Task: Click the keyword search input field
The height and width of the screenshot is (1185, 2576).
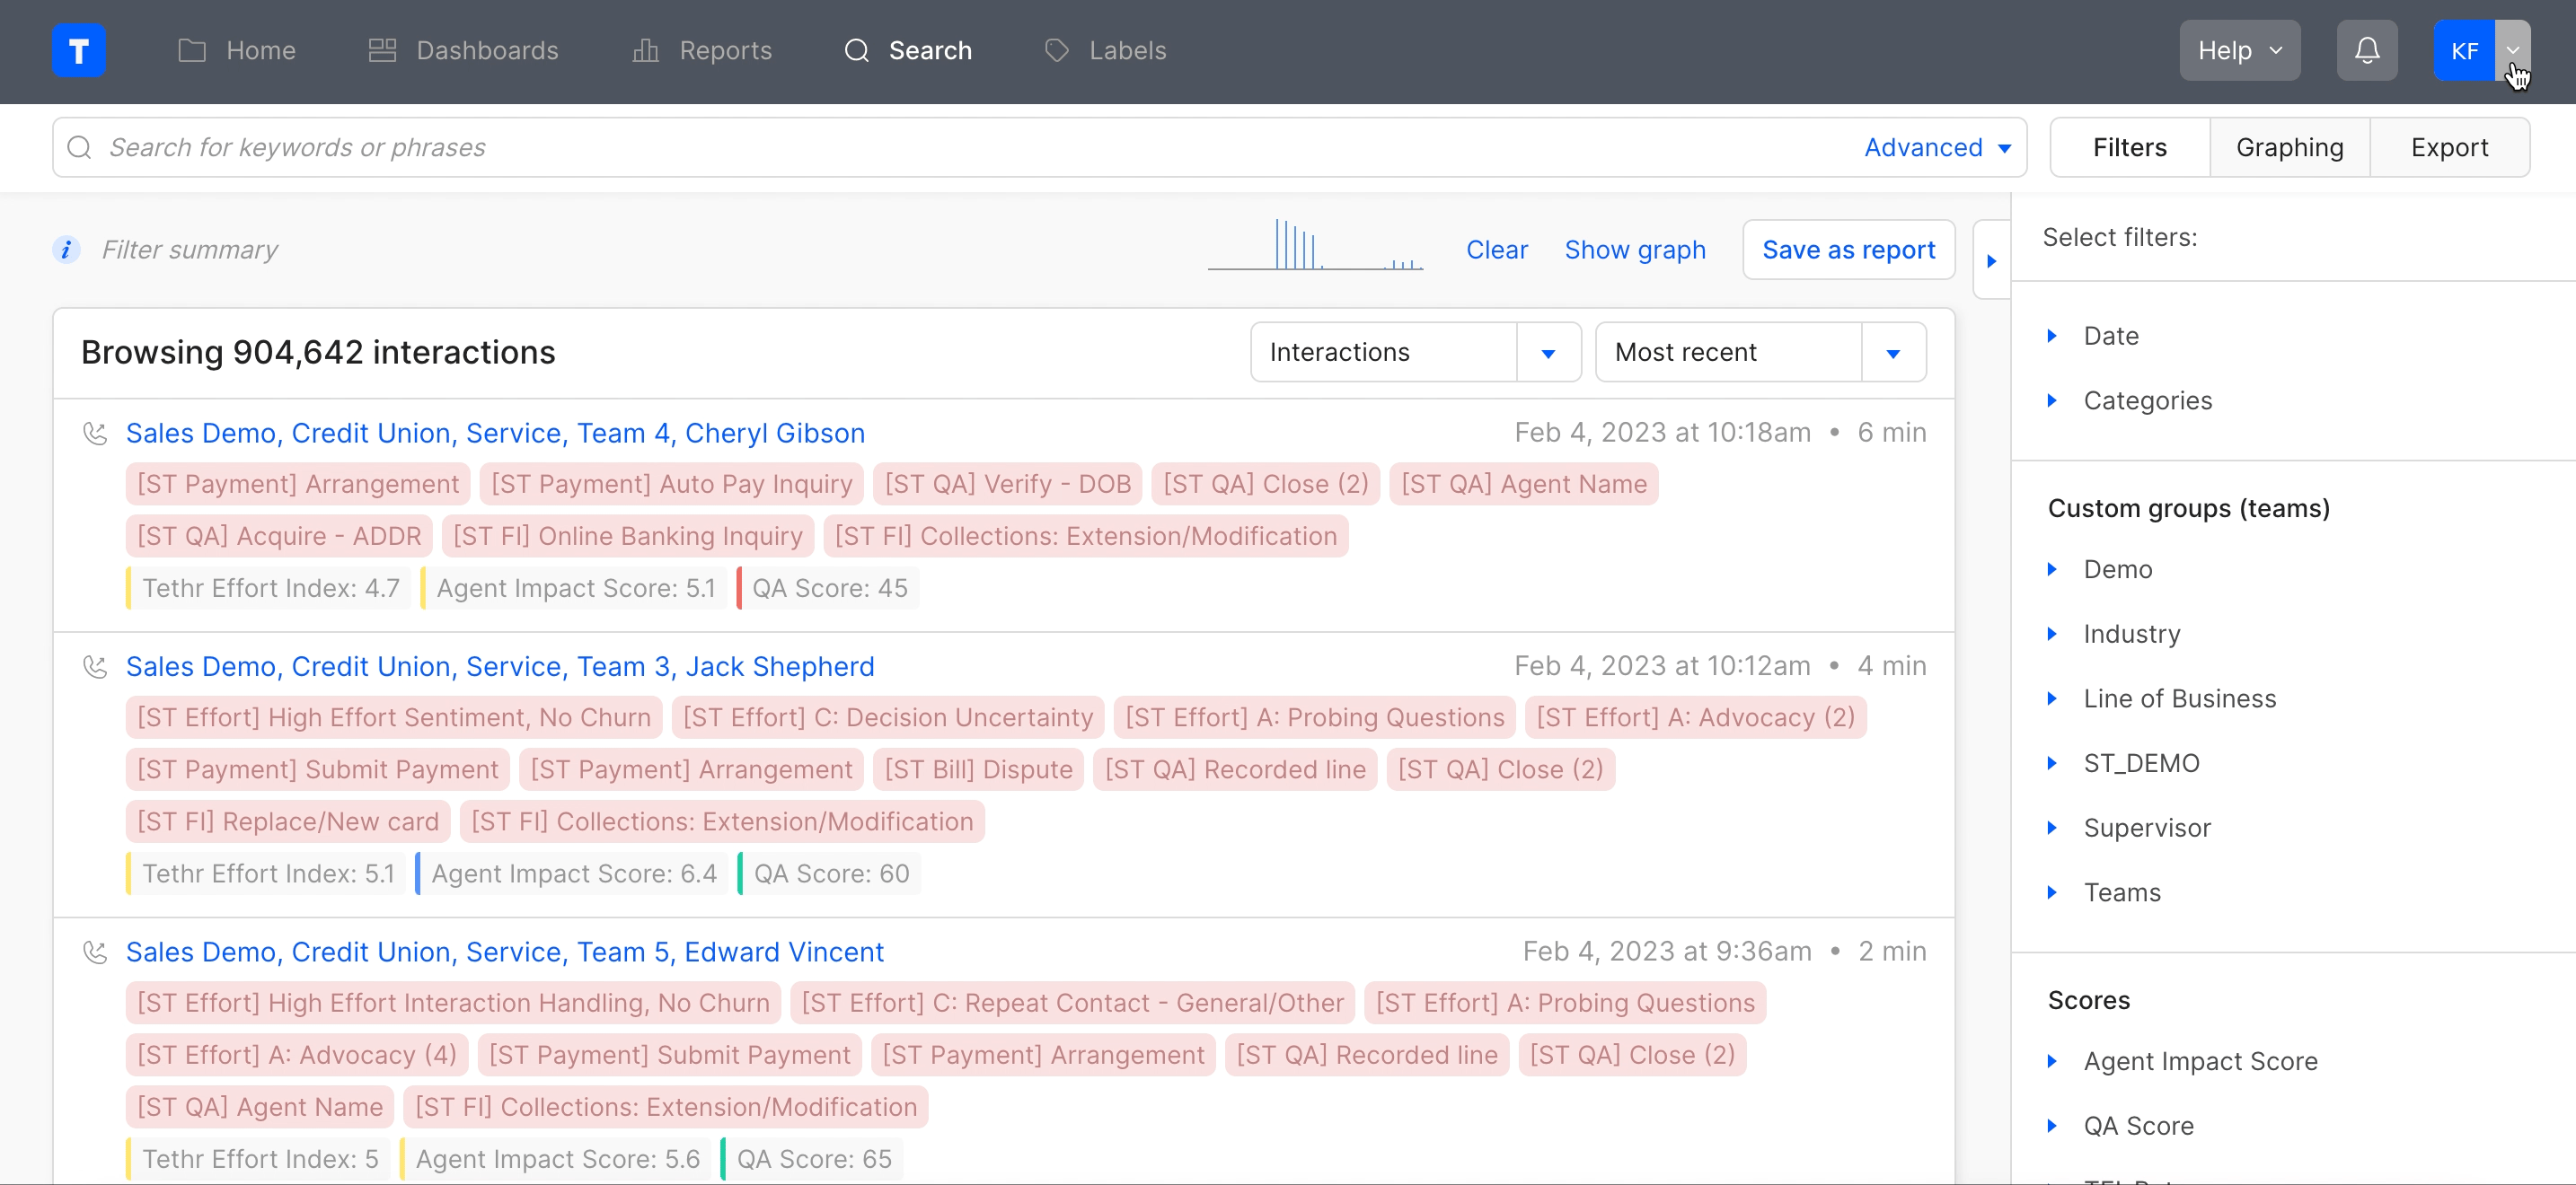Action: point(900,147)
